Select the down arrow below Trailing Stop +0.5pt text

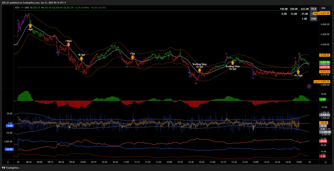[200, 70]
